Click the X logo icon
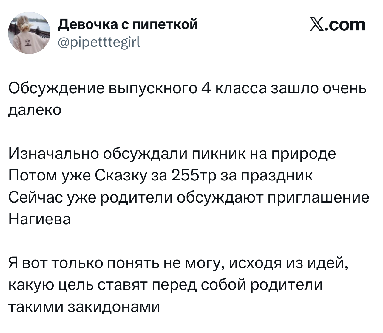The width and height of the screenshot is (383, 333). (x=318, y=25)
